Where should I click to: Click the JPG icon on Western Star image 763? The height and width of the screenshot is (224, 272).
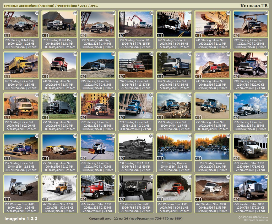coord(266,136)
